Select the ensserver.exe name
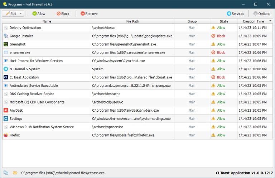The height and width of the screenshot is (178, 275). 20,52
